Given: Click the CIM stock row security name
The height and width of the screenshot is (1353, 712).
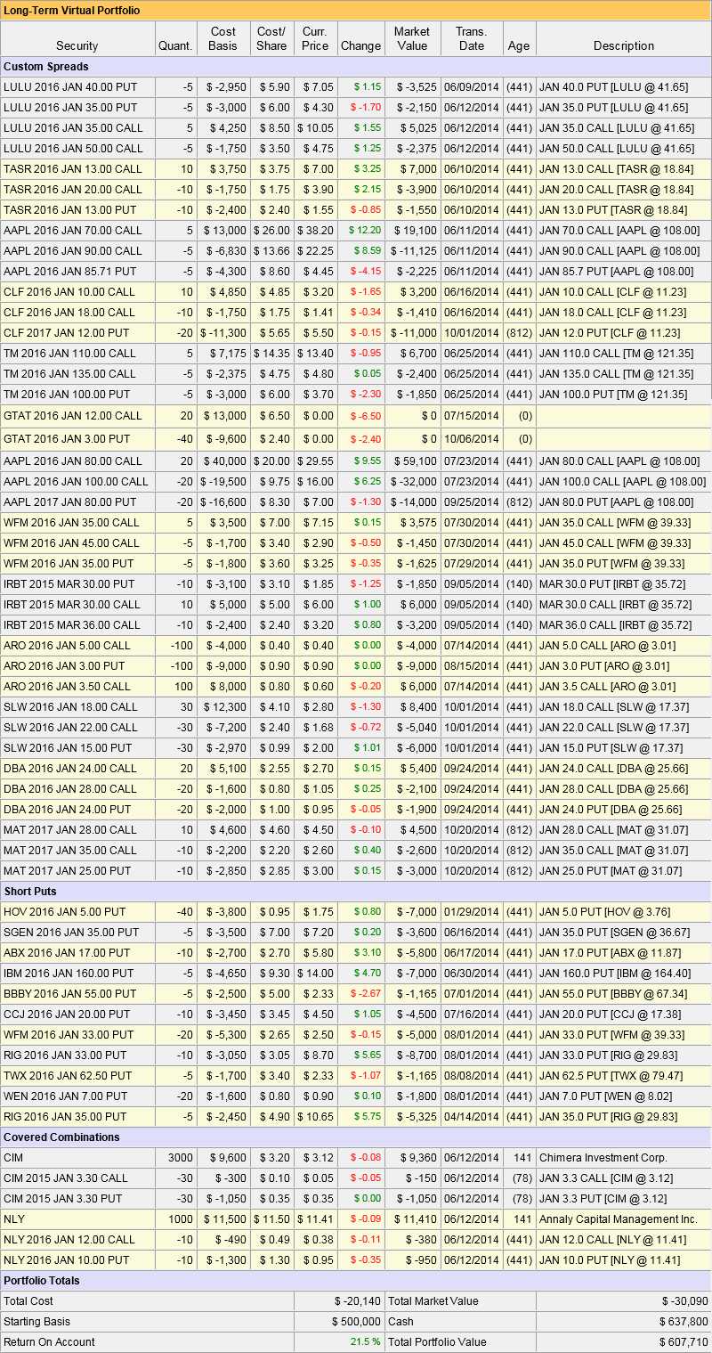Looking at the screenshot, I should (x=13, y=1158).
